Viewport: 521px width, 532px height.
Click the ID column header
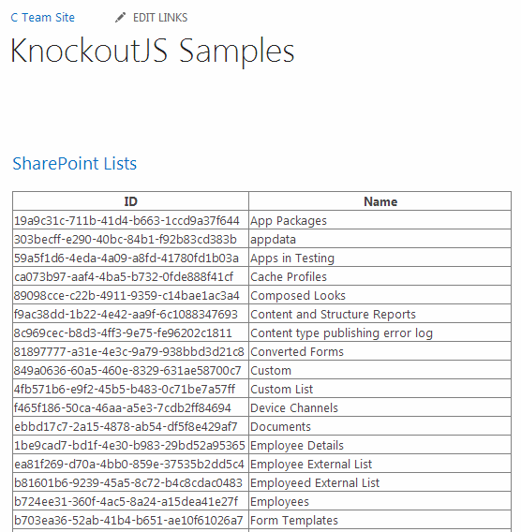[130, 201]
